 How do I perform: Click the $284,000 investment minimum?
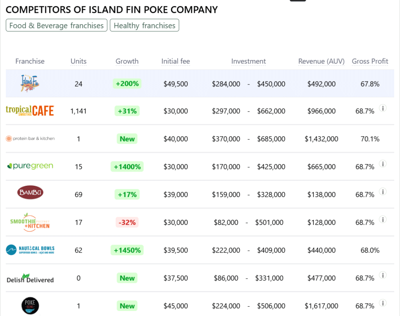[x=226, y=84]
